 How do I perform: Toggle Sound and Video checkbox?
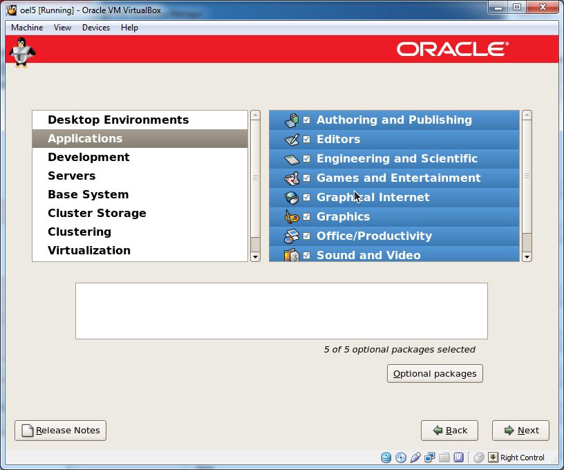pos(306,255)
